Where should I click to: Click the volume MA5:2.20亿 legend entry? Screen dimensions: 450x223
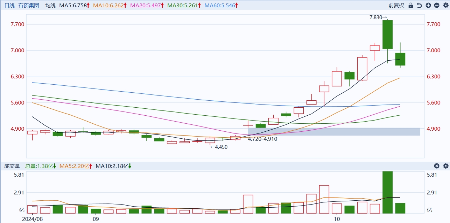76,166
